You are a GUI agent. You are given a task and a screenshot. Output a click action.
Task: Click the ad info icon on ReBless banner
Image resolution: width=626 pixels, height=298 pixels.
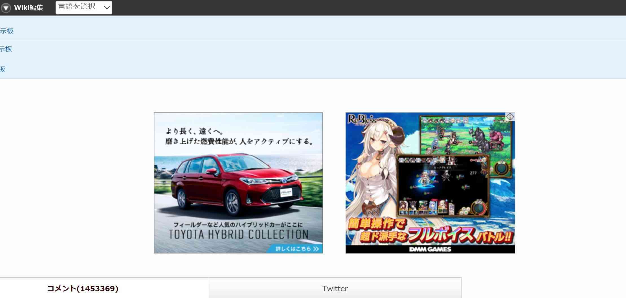[510, 117]
